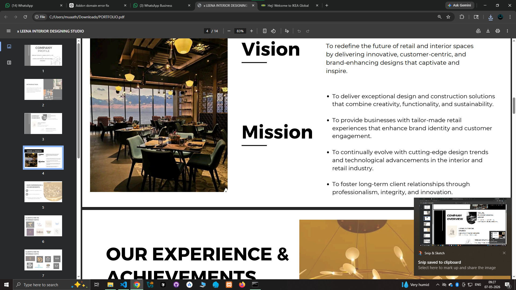Switch to Addon domain error fix tab
The image size is (516, 290).
point(98,5)
